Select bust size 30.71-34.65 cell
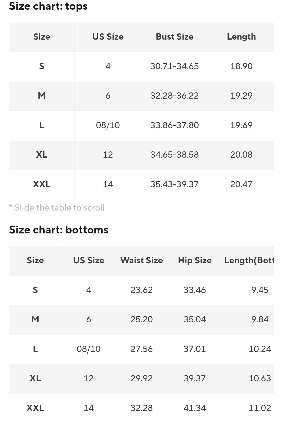Screen dimensions: 283x422 [x=174, y=66]
